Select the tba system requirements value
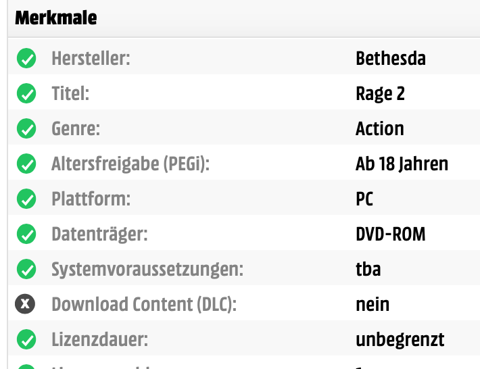Viewport: 480px width, 369px height. (x=368, y=269)
